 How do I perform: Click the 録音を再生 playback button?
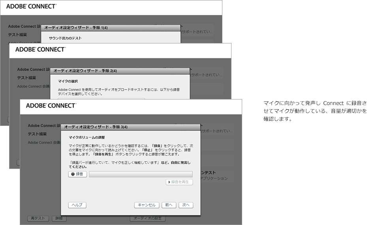[179, 182]
